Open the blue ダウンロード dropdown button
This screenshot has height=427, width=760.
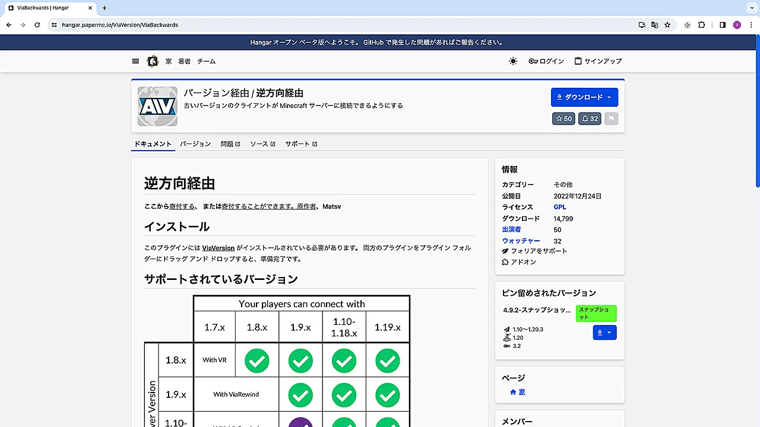tap(584, 97)
